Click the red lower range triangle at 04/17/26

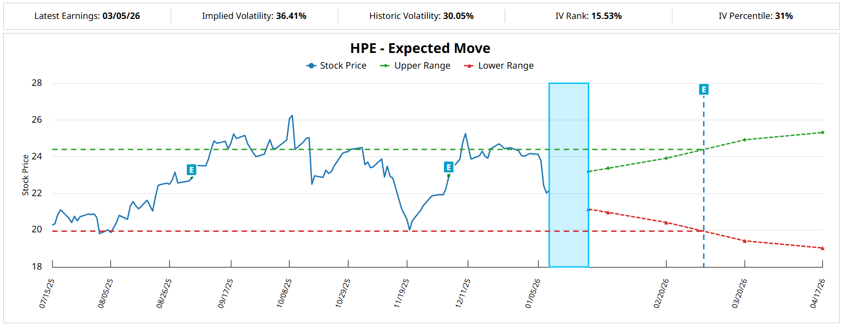[822, 248]
